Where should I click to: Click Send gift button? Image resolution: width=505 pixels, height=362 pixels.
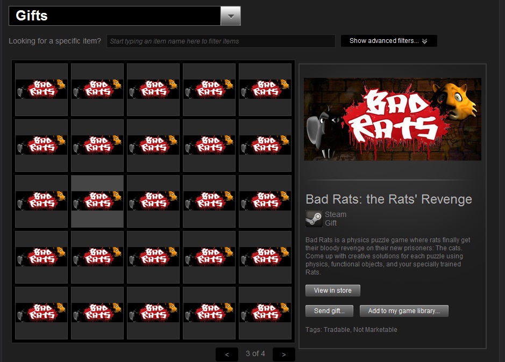pyautogui.click(x=329, y=311)
